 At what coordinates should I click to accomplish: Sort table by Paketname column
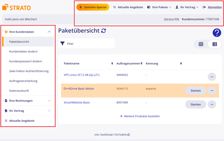[112, 64]
